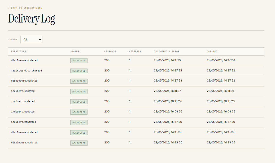
Task: Go back to Integrations via top link
Action: (25, 8)
